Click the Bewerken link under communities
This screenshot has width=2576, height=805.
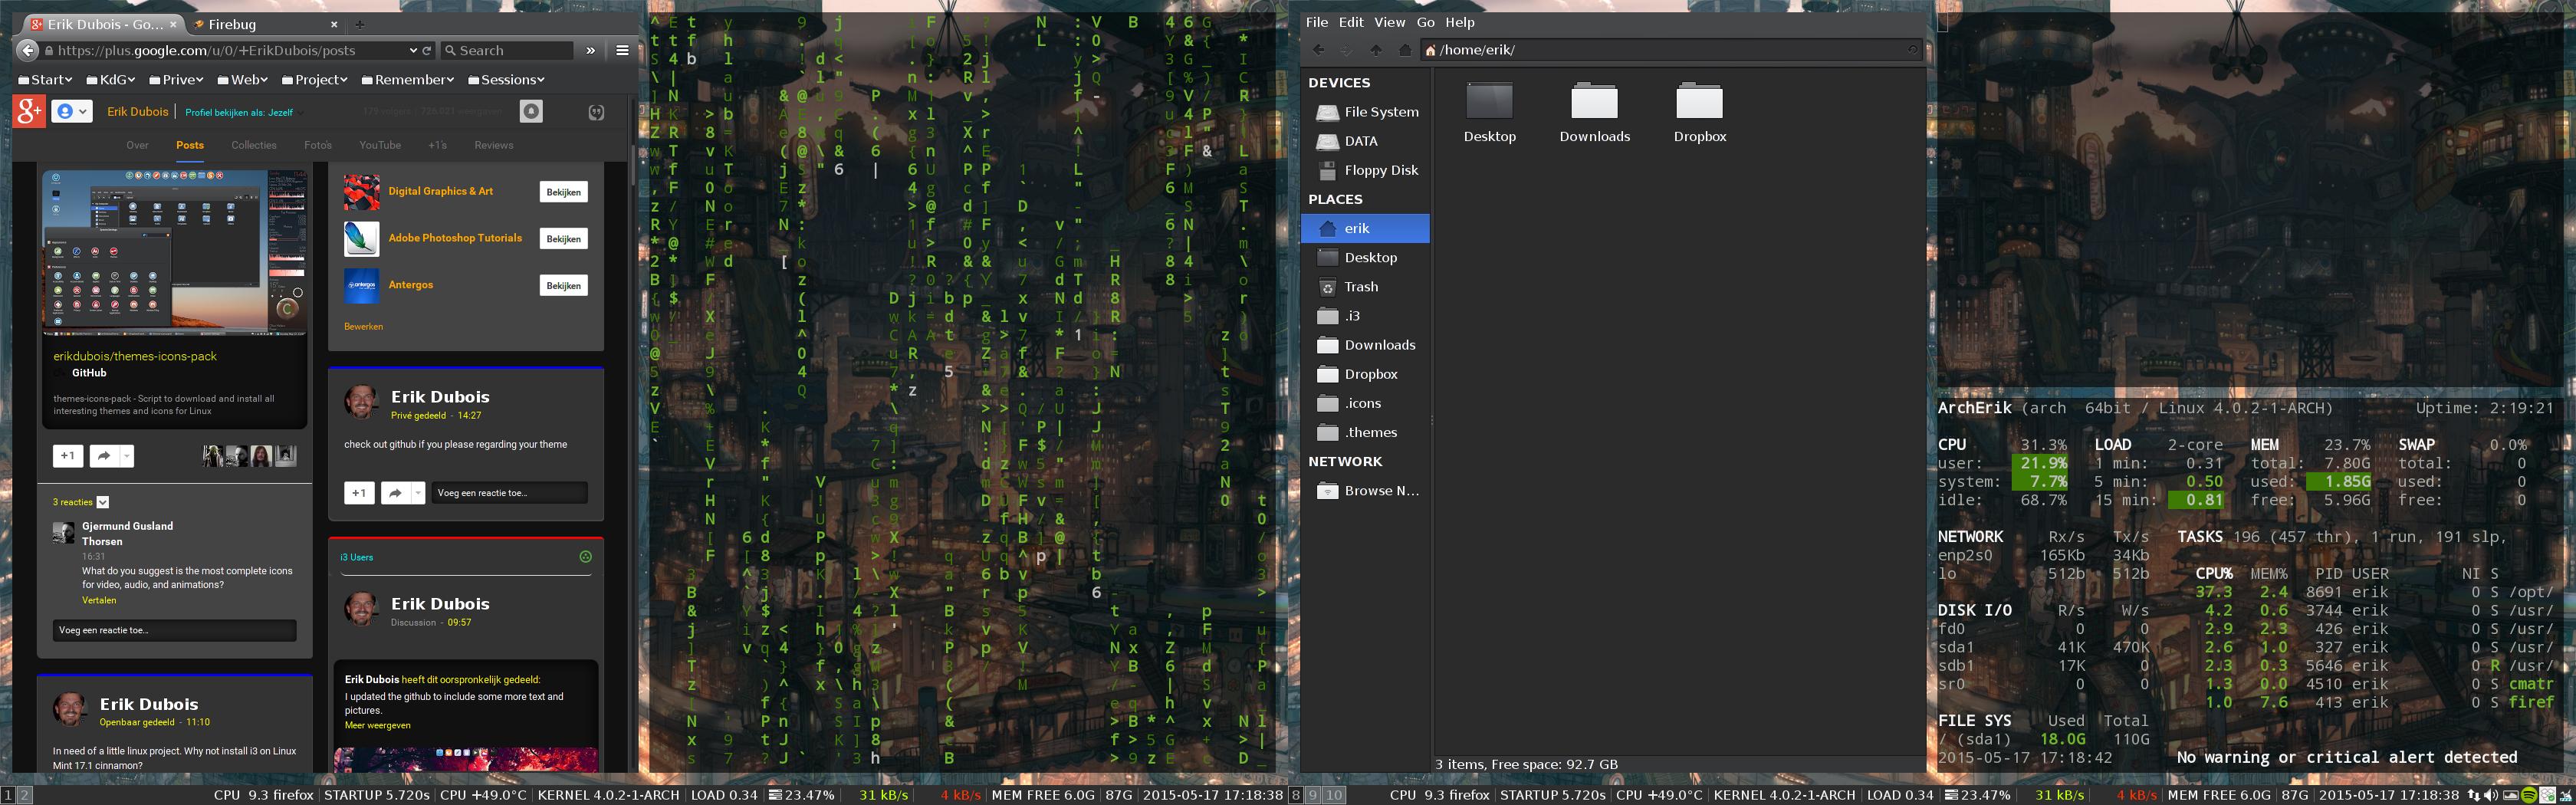363,326
